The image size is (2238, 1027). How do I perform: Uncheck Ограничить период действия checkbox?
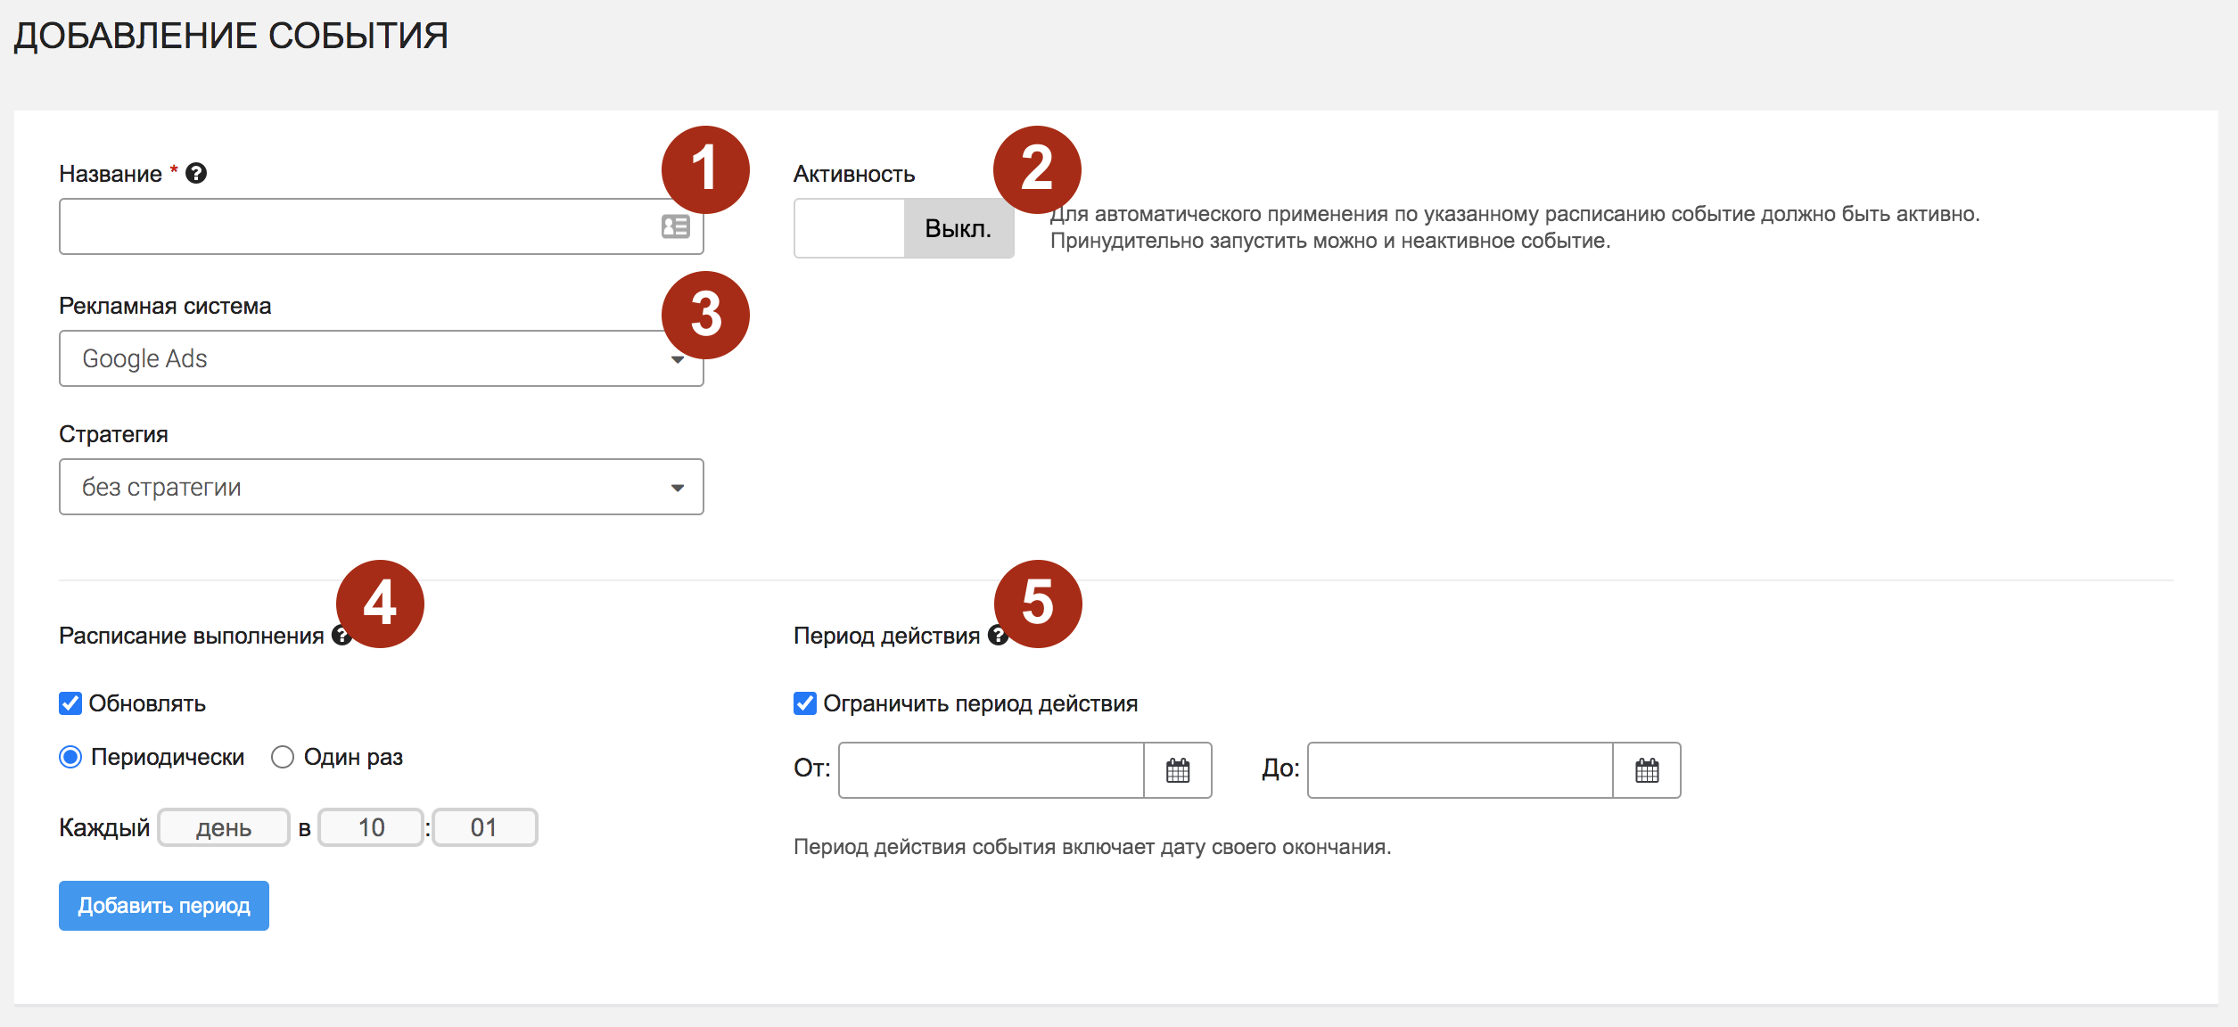click(804, 703)
